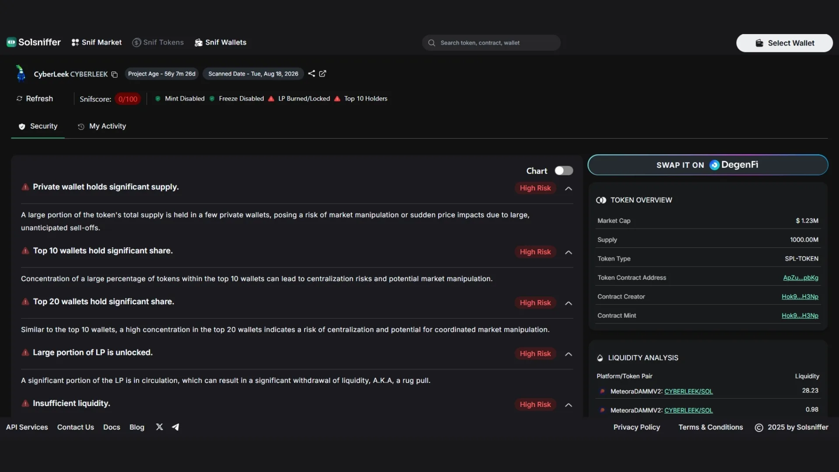Click Swap It On DegenFi button
This screenshot has height=472, width=839.
click(x=708, y=165)
